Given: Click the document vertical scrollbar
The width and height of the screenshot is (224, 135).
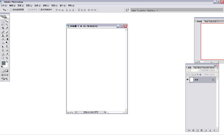Looking at the screenshot, I should point(126,70).
